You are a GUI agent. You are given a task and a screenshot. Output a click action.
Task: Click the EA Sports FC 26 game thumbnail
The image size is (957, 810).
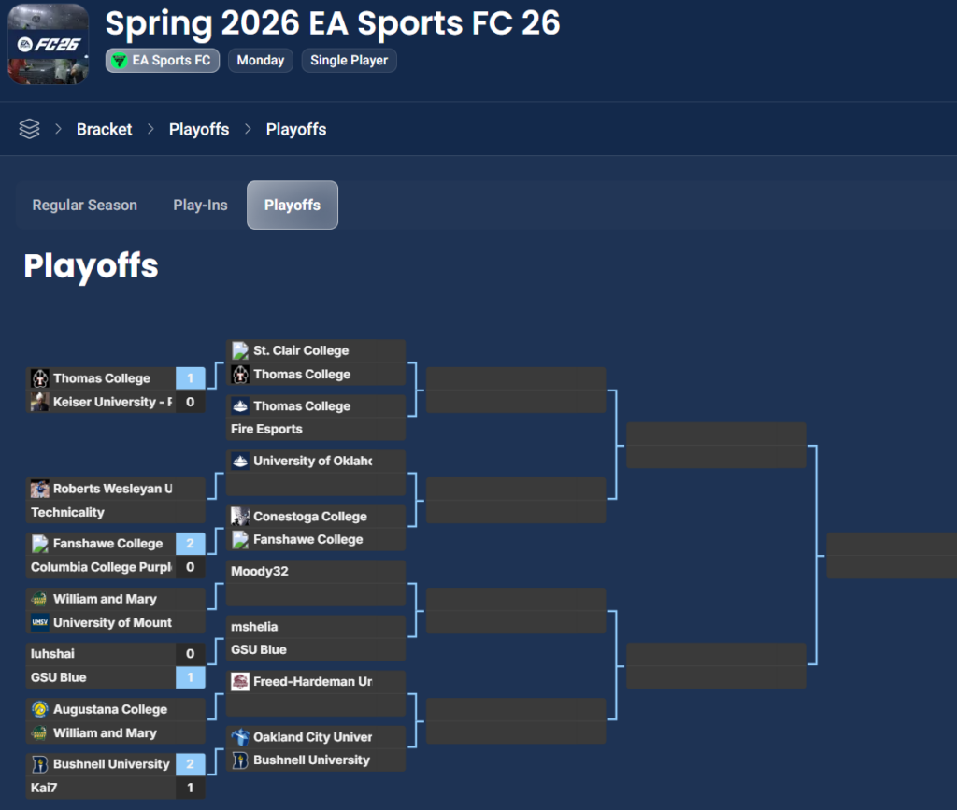click(x=49, y=44)
